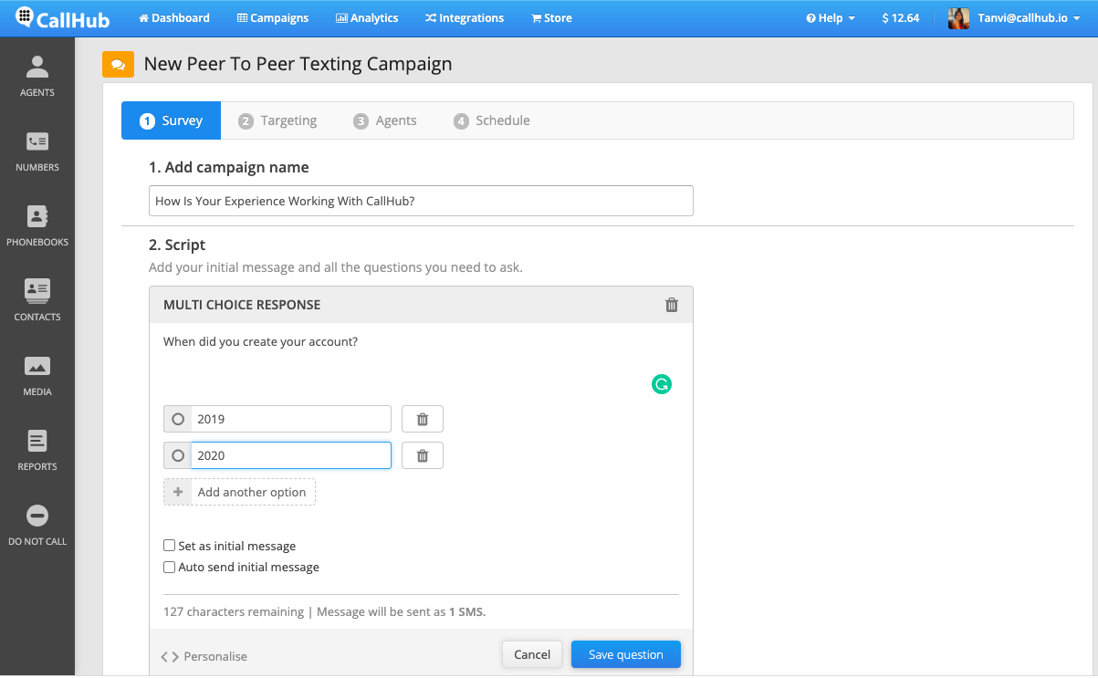The height and width of the screenshot is (678, 1098).
Task: Enable Auto send initial message
Action: click(169, 567)
